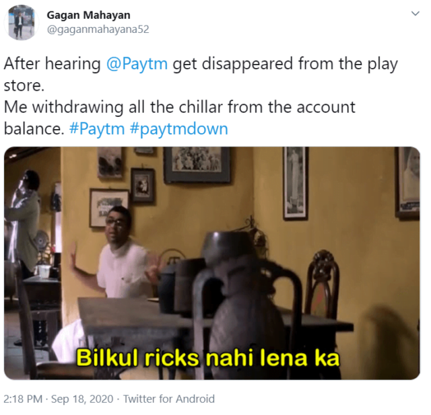Screen dimensions: 431x415
Task: Open the #paytmdown hashtag
Action: pos(178,128)
